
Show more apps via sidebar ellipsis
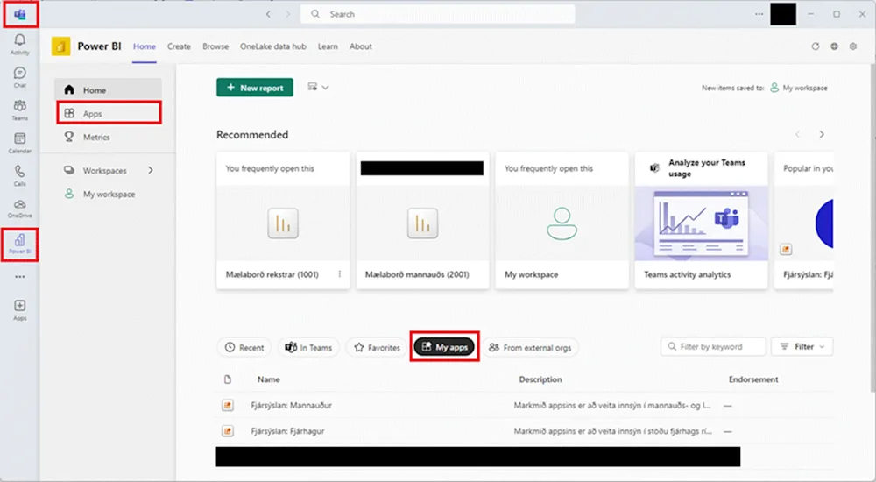pyautogui.click(x=19, y=277)
